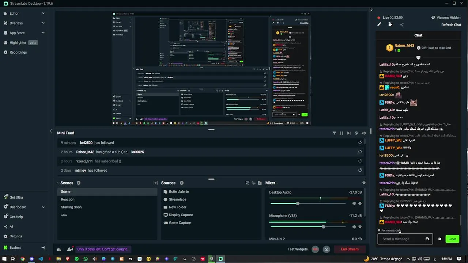Toggle muting of event alerts in Mini Feed
Image resolution: width=468 pixels, height=263 pixels.
coord(356,133)
